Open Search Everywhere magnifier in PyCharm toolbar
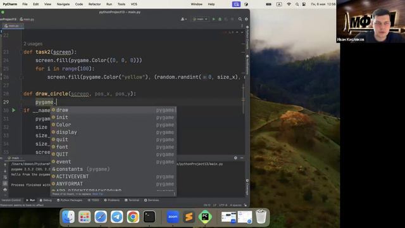405x228 pixels. pyautogui.click(x=240, y=19)
